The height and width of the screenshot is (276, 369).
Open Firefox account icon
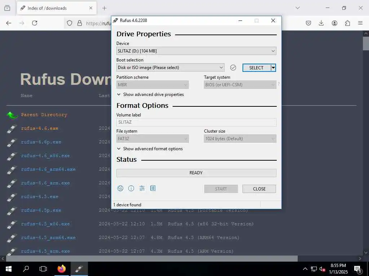[x=334, y=23]
